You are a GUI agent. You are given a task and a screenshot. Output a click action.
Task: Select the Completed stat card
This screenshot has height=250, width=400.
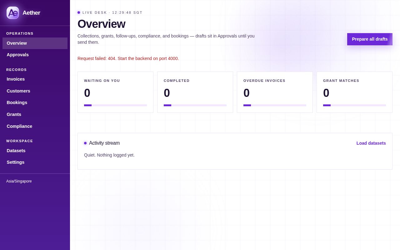pyautogui.click(x=195, y=92)
